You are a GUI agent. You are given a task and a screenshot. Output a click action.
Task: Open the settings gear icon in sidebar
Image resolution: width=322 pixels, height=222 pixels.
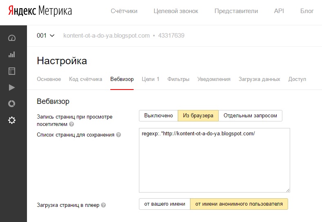pos(11,120)
